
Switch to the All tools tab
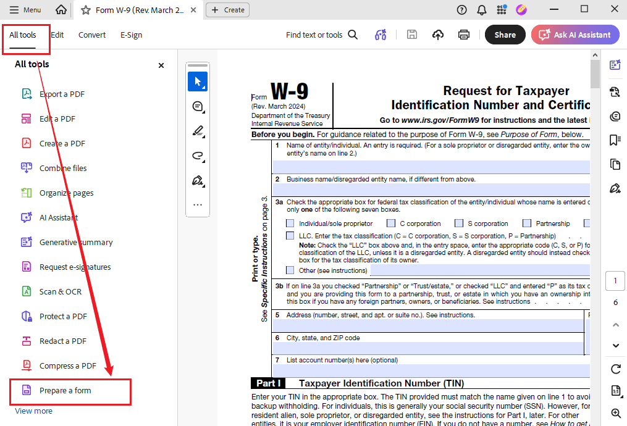(x=23, y=35)
